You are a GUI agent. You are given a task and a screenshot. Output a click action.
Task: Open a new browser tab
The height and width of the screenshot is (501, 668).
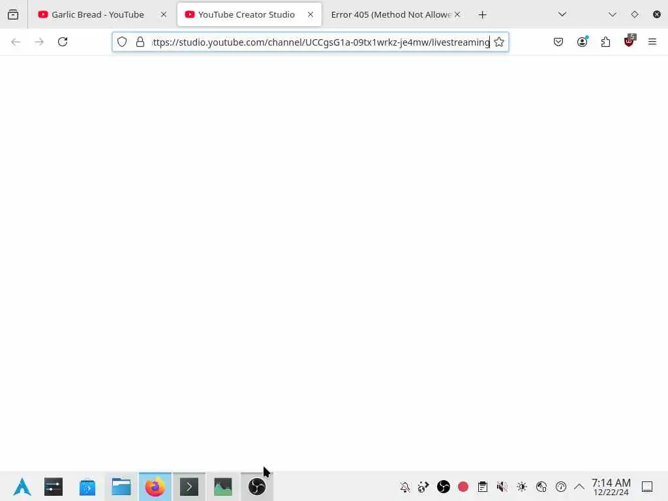482,15
